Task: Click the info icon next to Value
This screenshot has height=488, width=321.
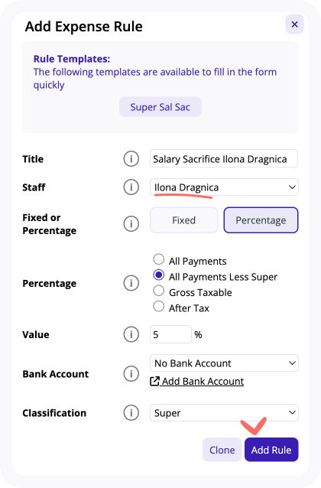Action: point(131,334)
